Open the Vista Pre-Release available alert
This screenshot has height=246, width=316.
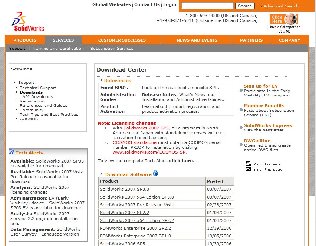click(47, 177)
